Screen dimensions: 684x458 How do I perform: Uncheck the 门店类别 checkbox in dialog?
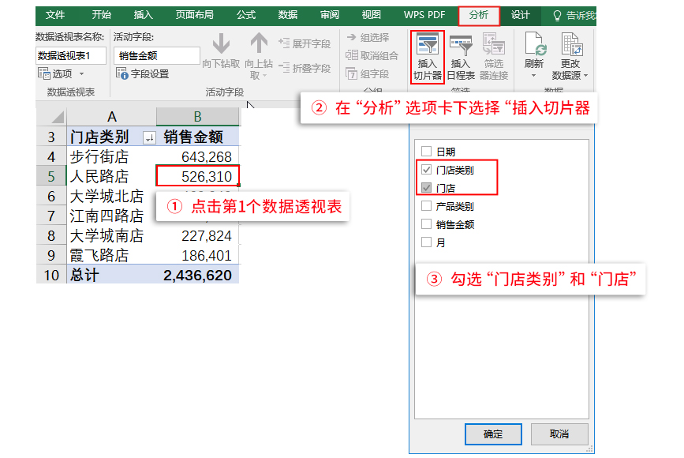click(x=427, y=170)
